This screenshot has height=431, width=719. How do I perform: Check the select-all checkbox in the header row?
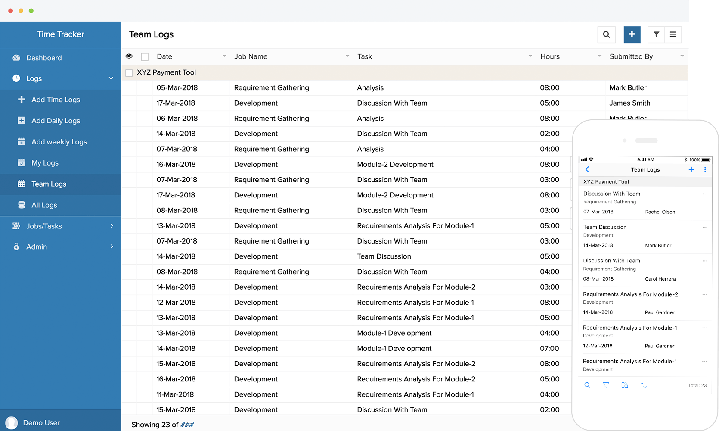tap(145, 56)
